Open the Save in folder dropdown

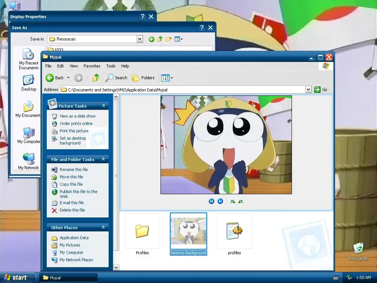(x=140, y=39)
